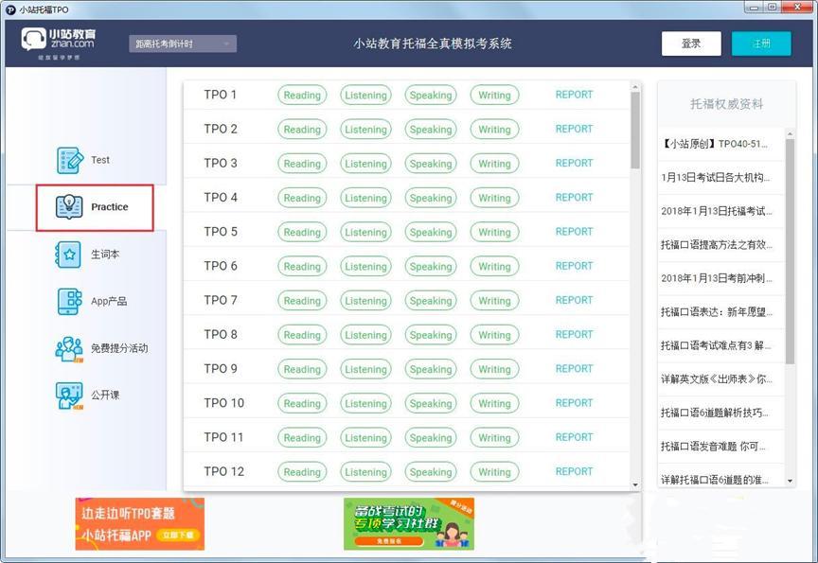Open TPO 5 Listening section
Image resolution: width=818 pixels, height=563 pixels.
coord(365,232)
